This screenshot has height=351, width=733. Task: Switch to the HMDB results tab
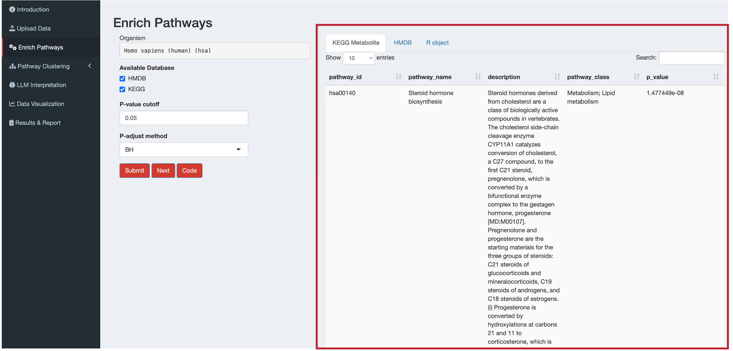tap(403, 43)
